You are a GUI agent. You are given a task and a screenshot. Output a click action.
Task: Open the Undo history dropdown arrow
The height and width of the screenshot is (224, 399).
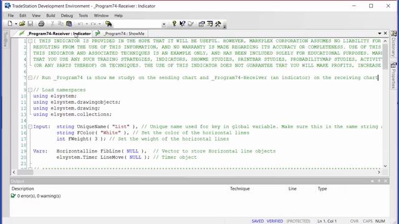tap(87, 24)
